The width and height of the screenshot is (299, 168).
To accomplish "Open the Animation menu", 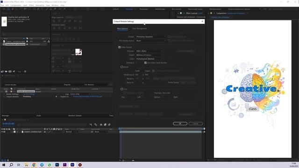I will (x=40, y=5).
